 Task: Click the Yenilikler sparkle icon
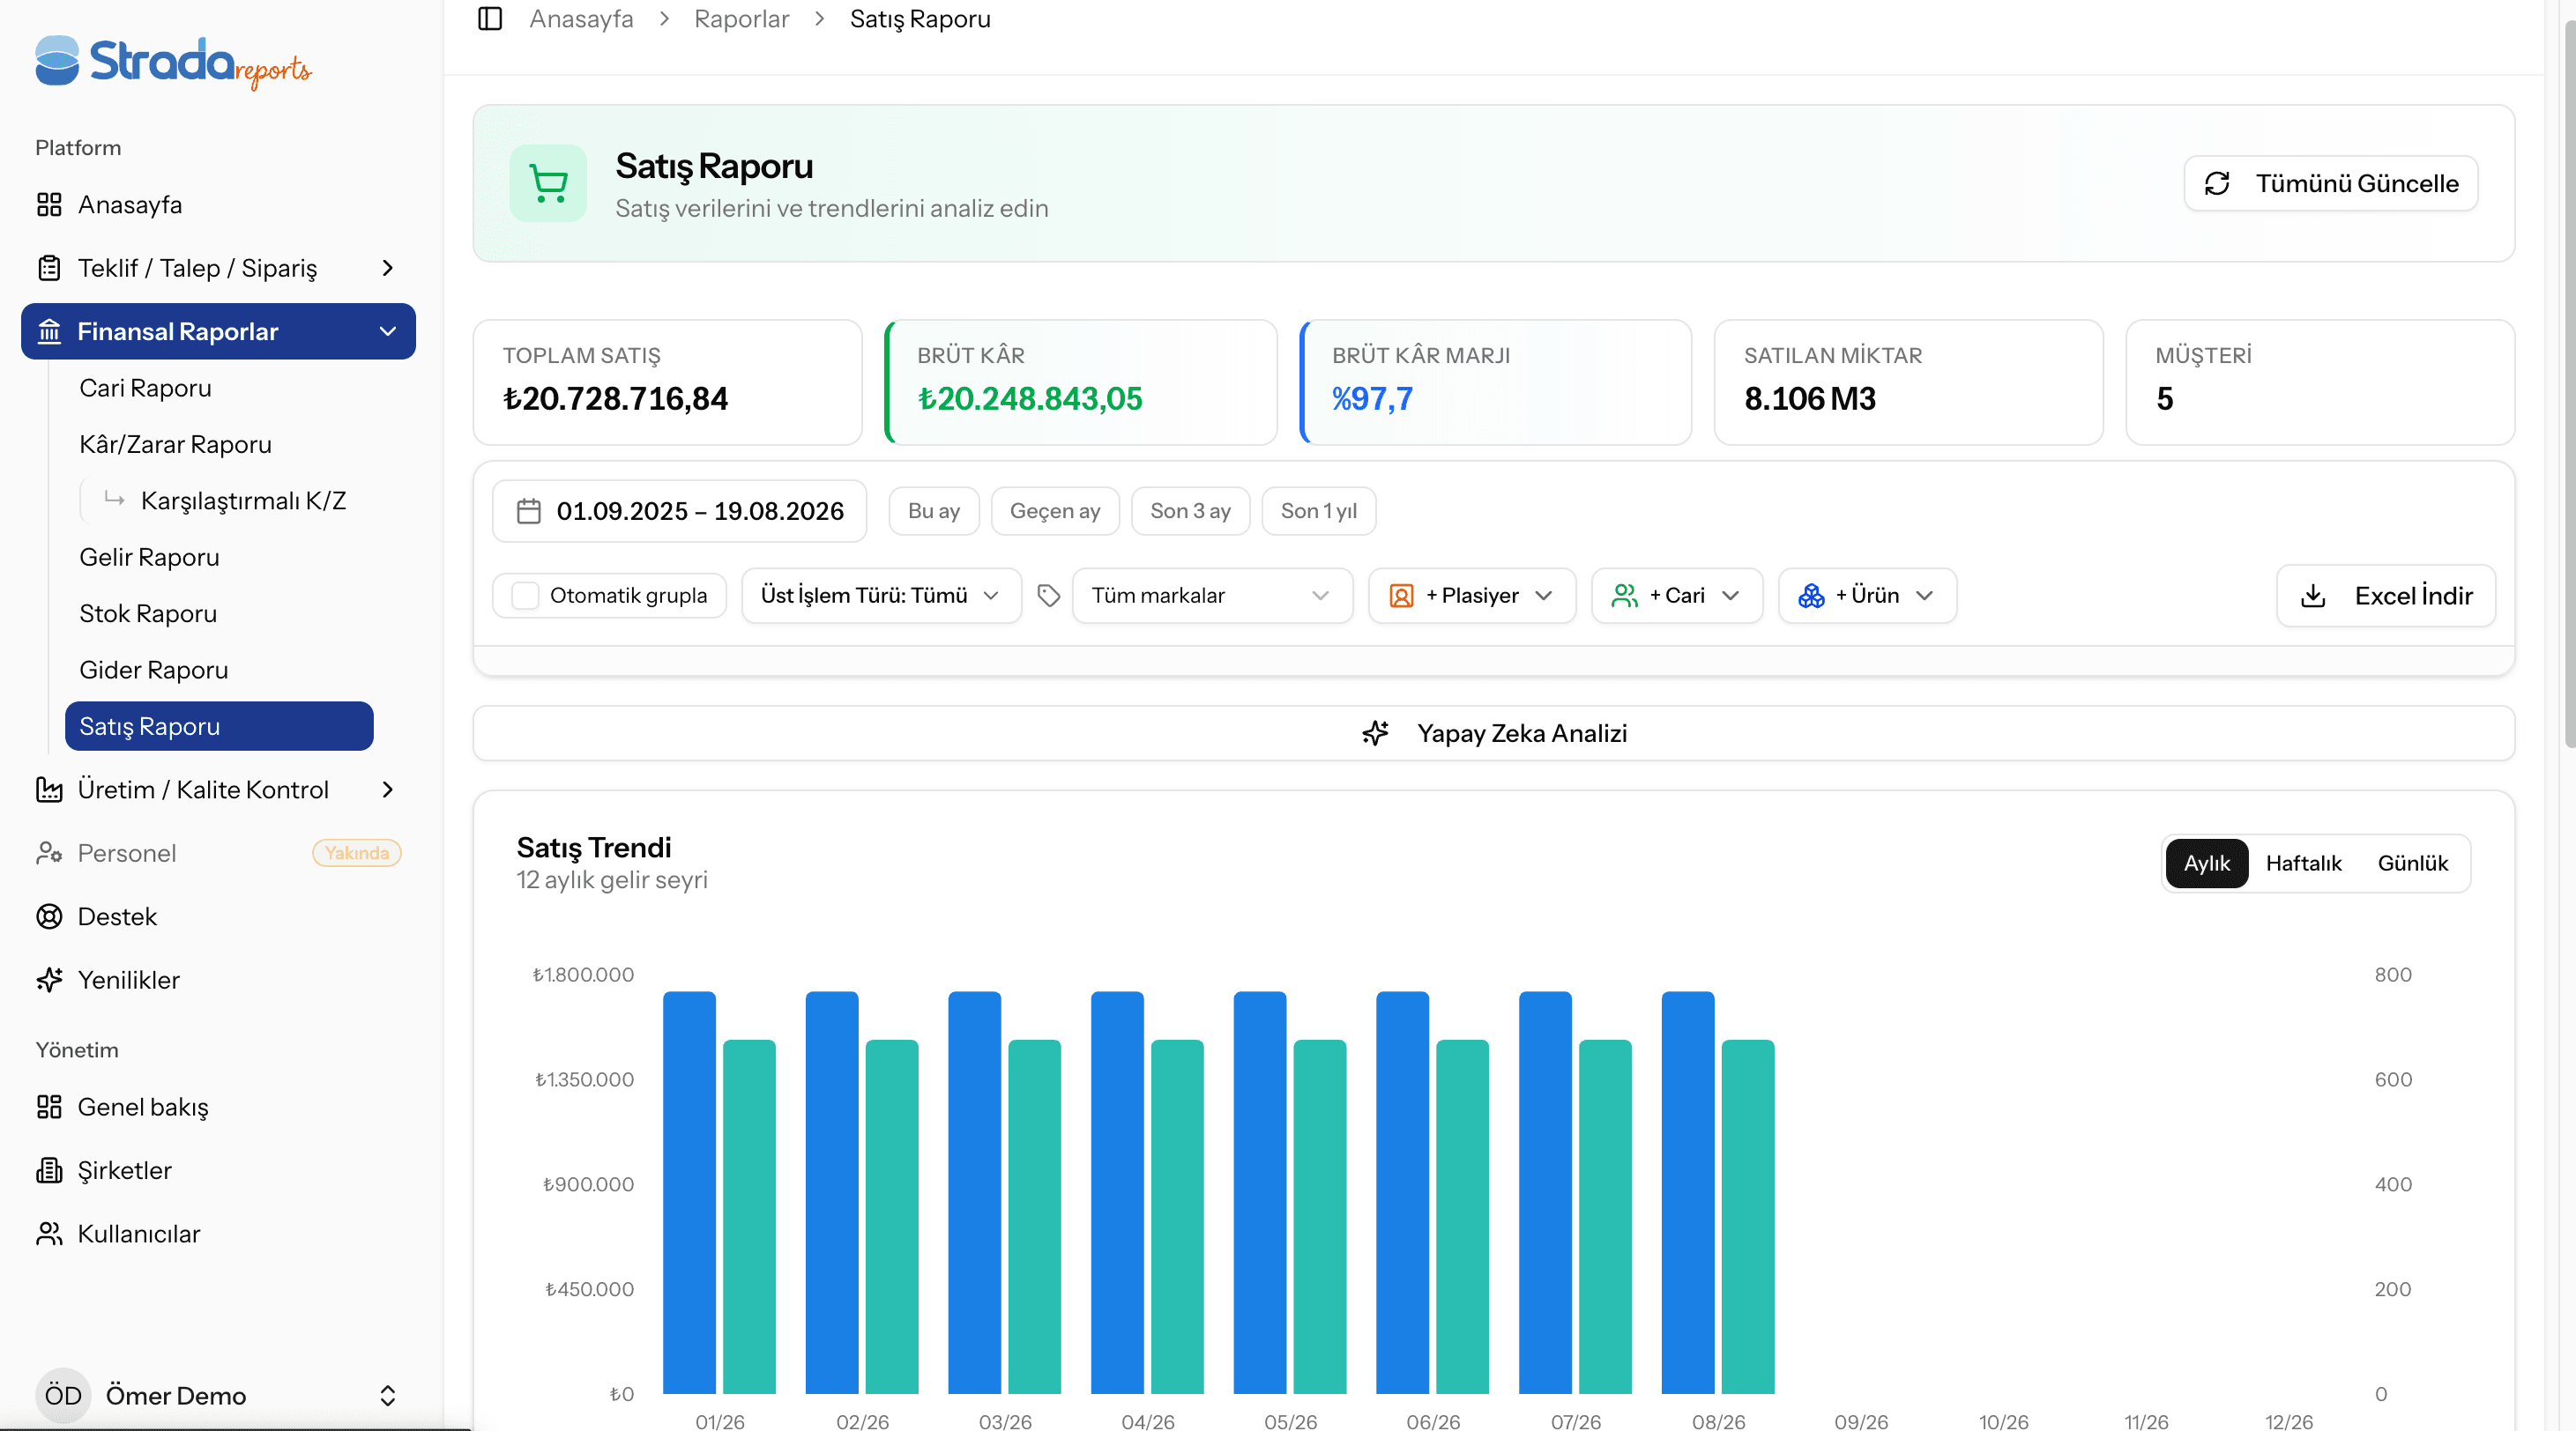49,981
